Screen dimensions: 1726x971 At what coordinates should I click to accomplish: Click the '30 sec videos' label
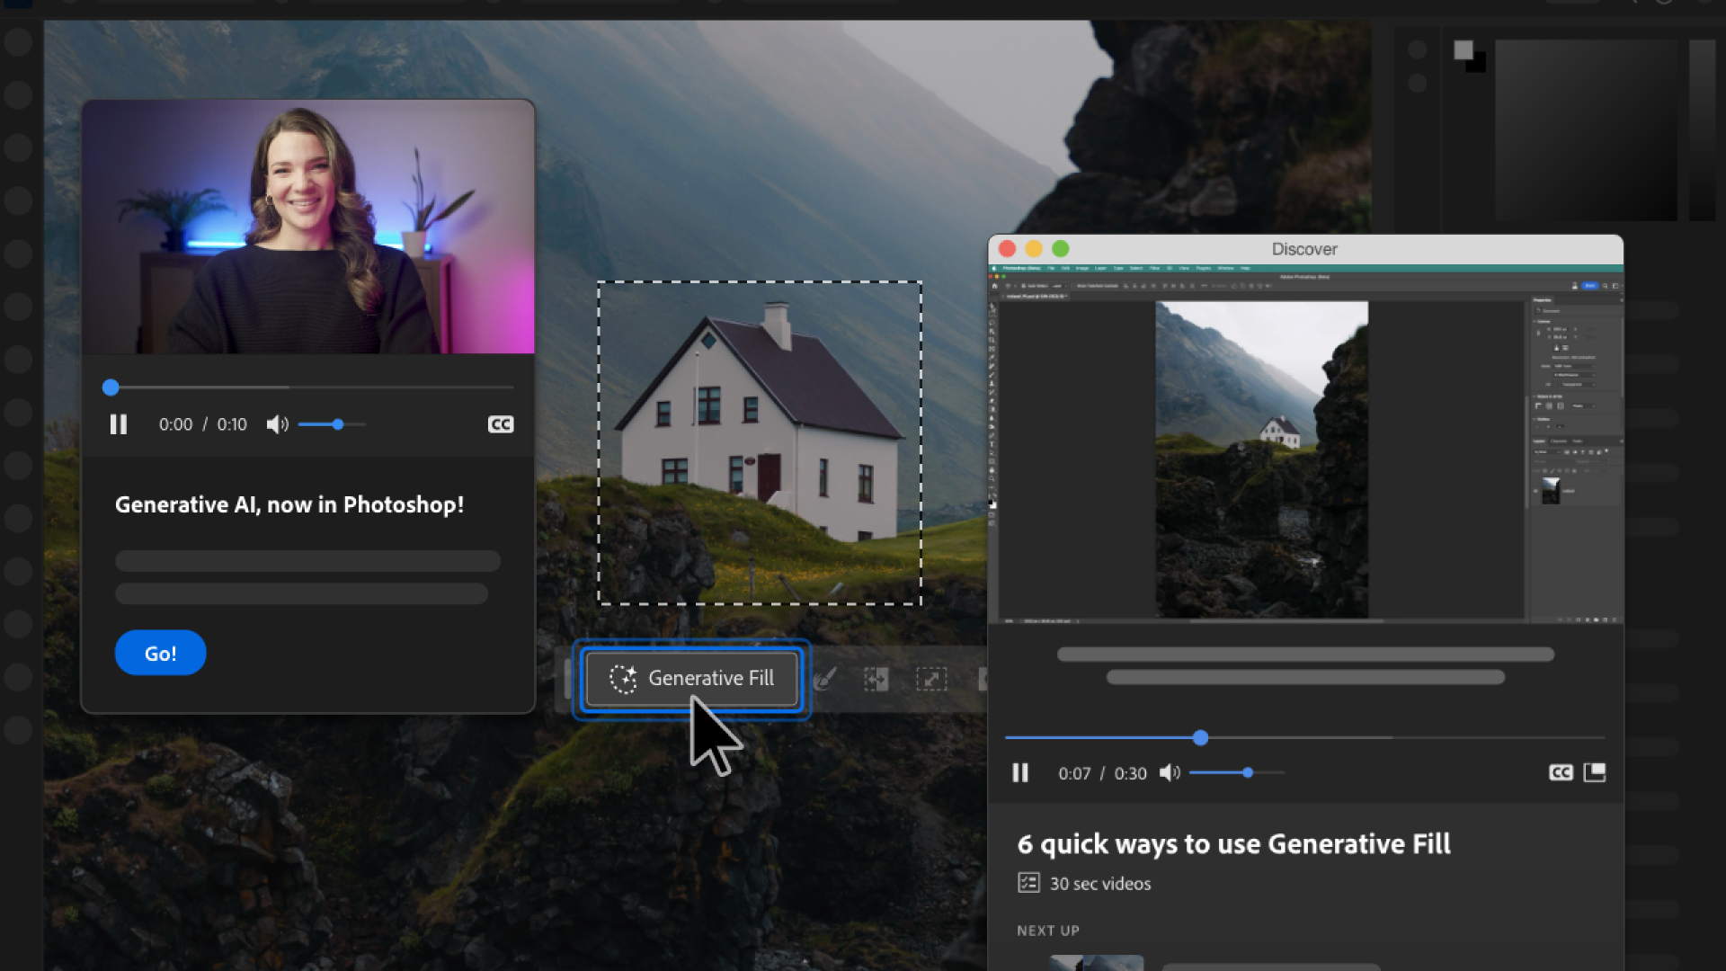pyautogui.click(x=1100, y=884)
